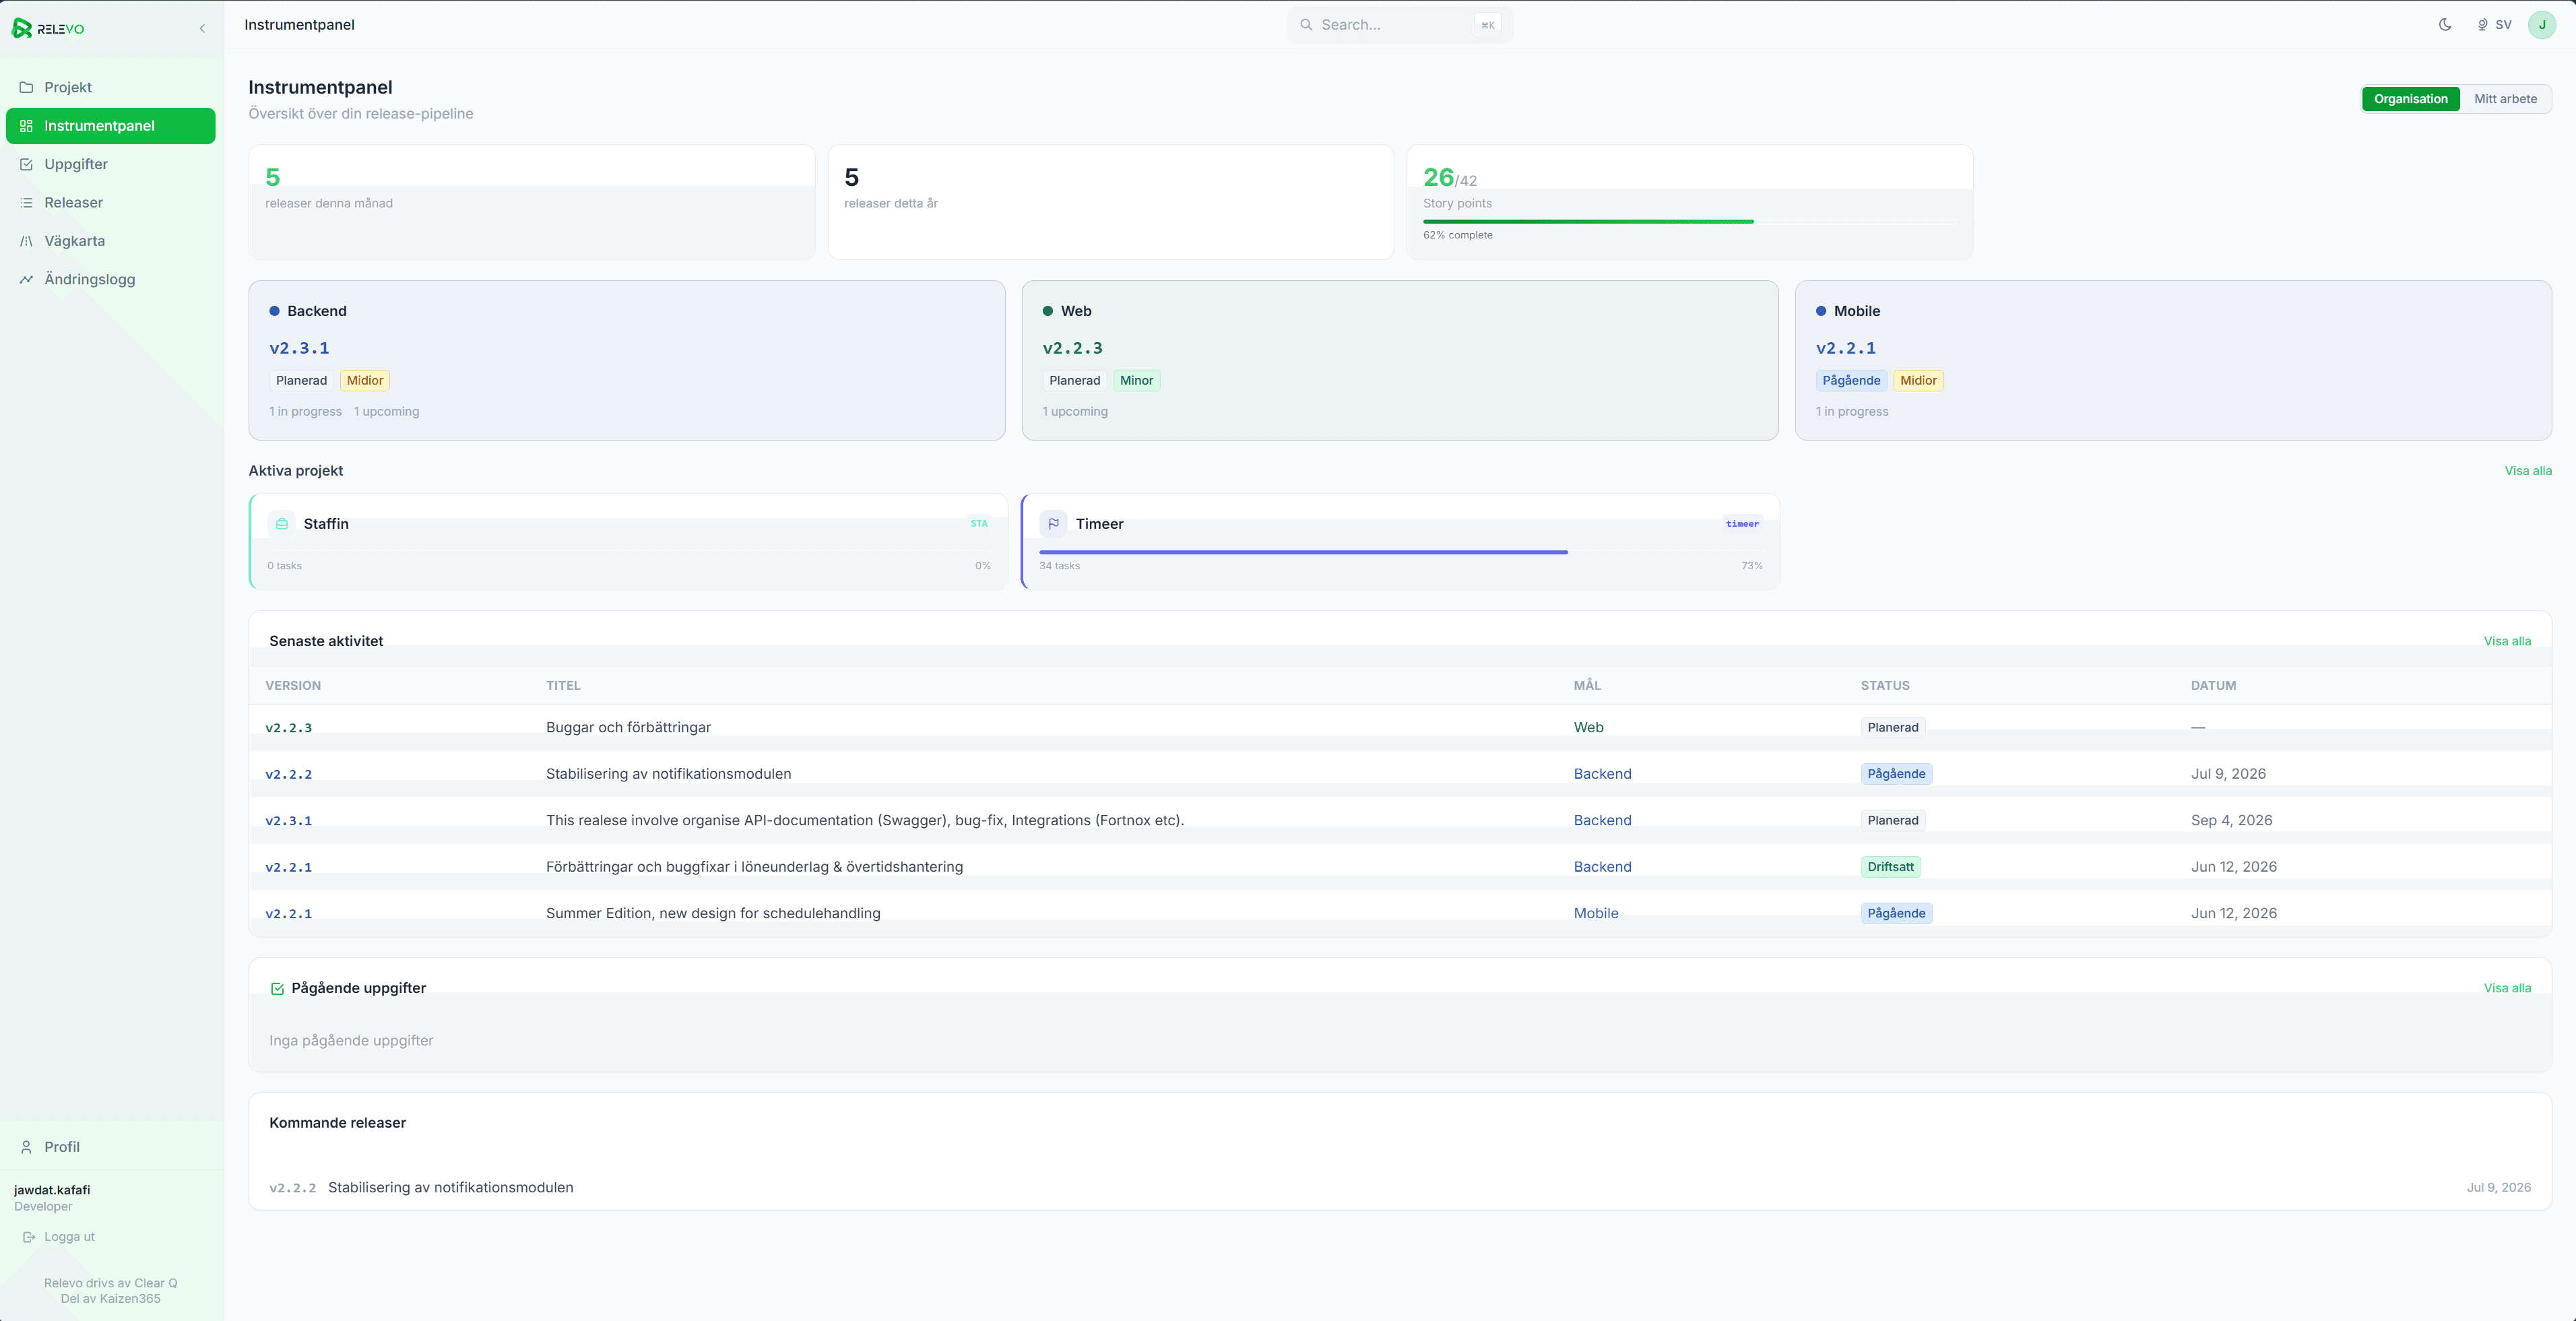Click version v2.2.2 in activity table
Viewport: 2576px width, 1321px height.
point(288,775)
